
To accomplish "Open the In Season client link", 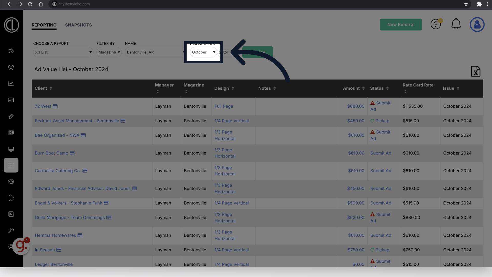I will click(45, 250).
